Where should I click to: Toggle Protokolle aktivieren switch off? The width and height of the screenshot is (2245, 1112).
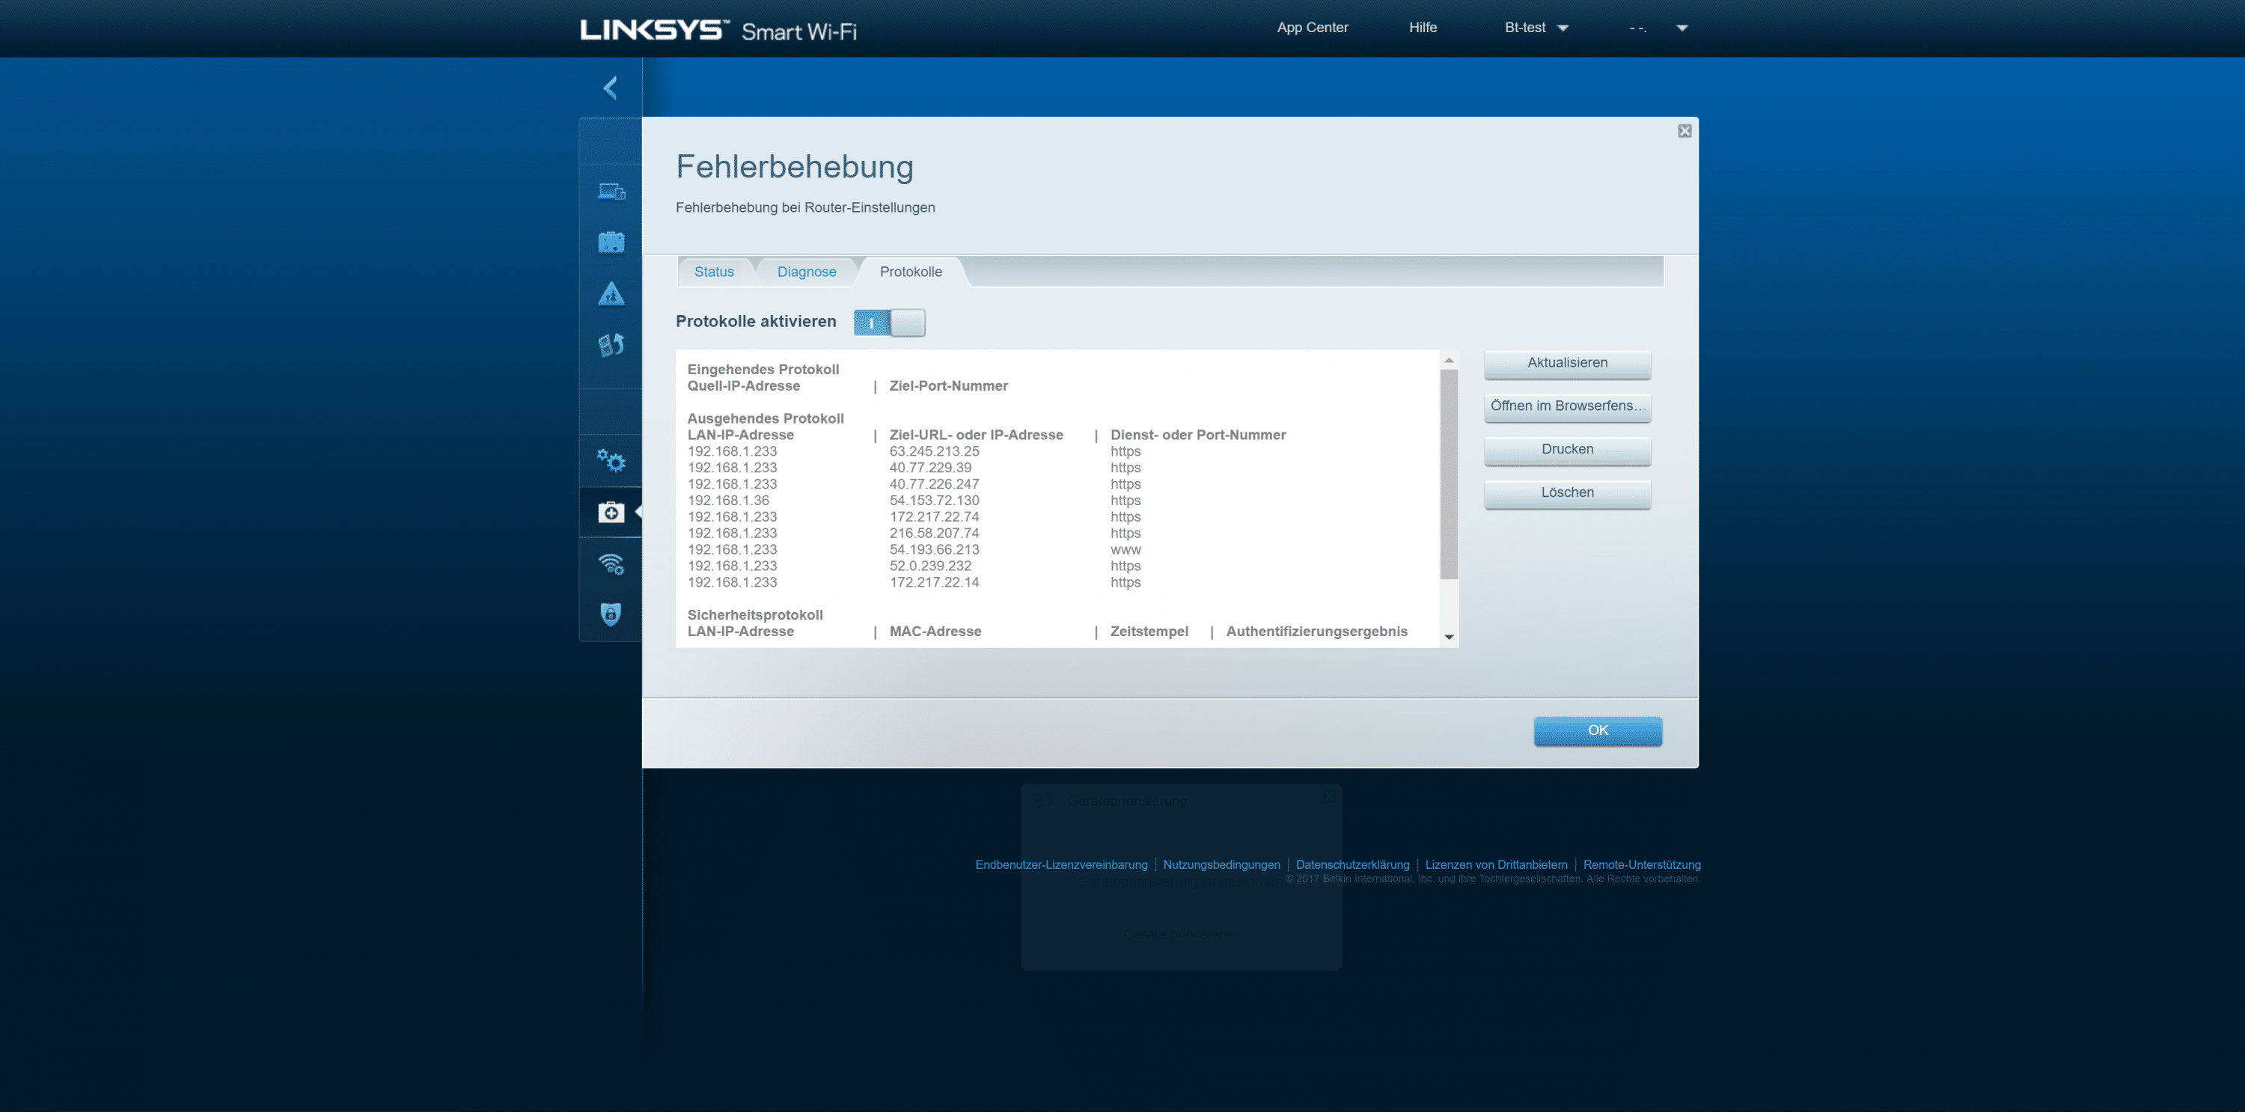click(x=889, y=323)
